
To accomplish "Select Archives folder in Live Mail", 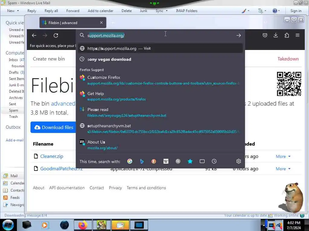I will [16, 98].
